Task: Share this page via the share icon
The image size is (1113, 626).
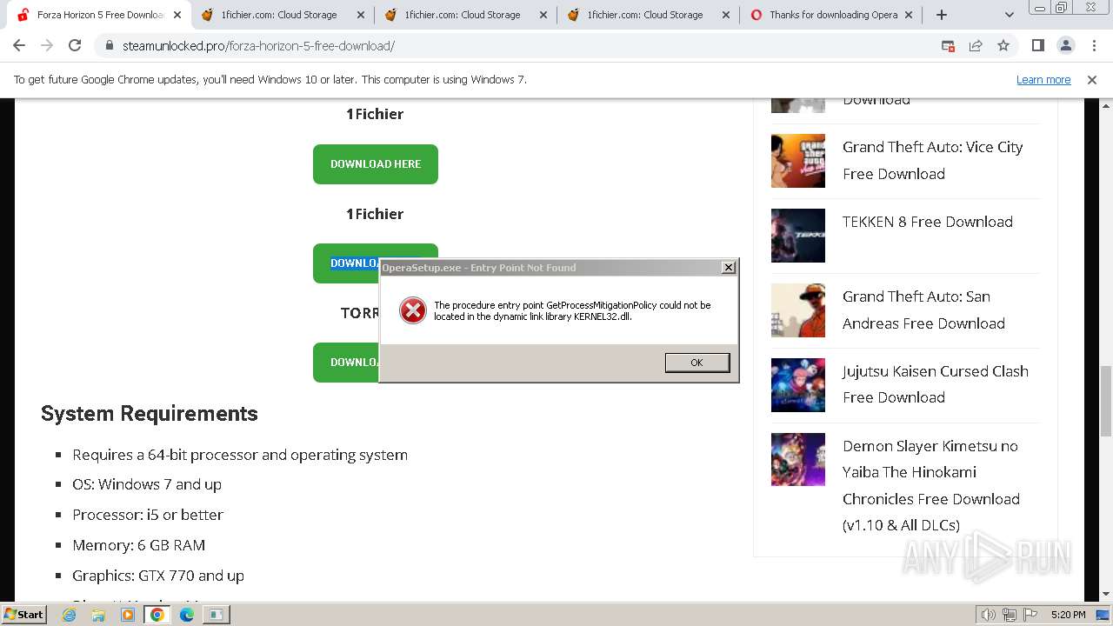Action: click(976, 46)
